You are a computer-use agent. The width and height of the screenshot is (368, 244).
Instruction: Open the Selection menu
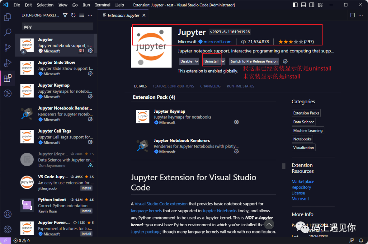45,5
